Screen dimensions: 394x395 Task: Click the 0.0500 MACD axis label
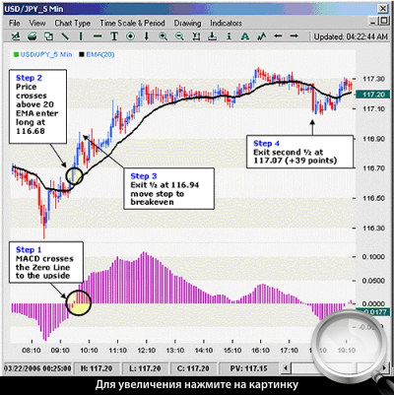tap(373, 281)
